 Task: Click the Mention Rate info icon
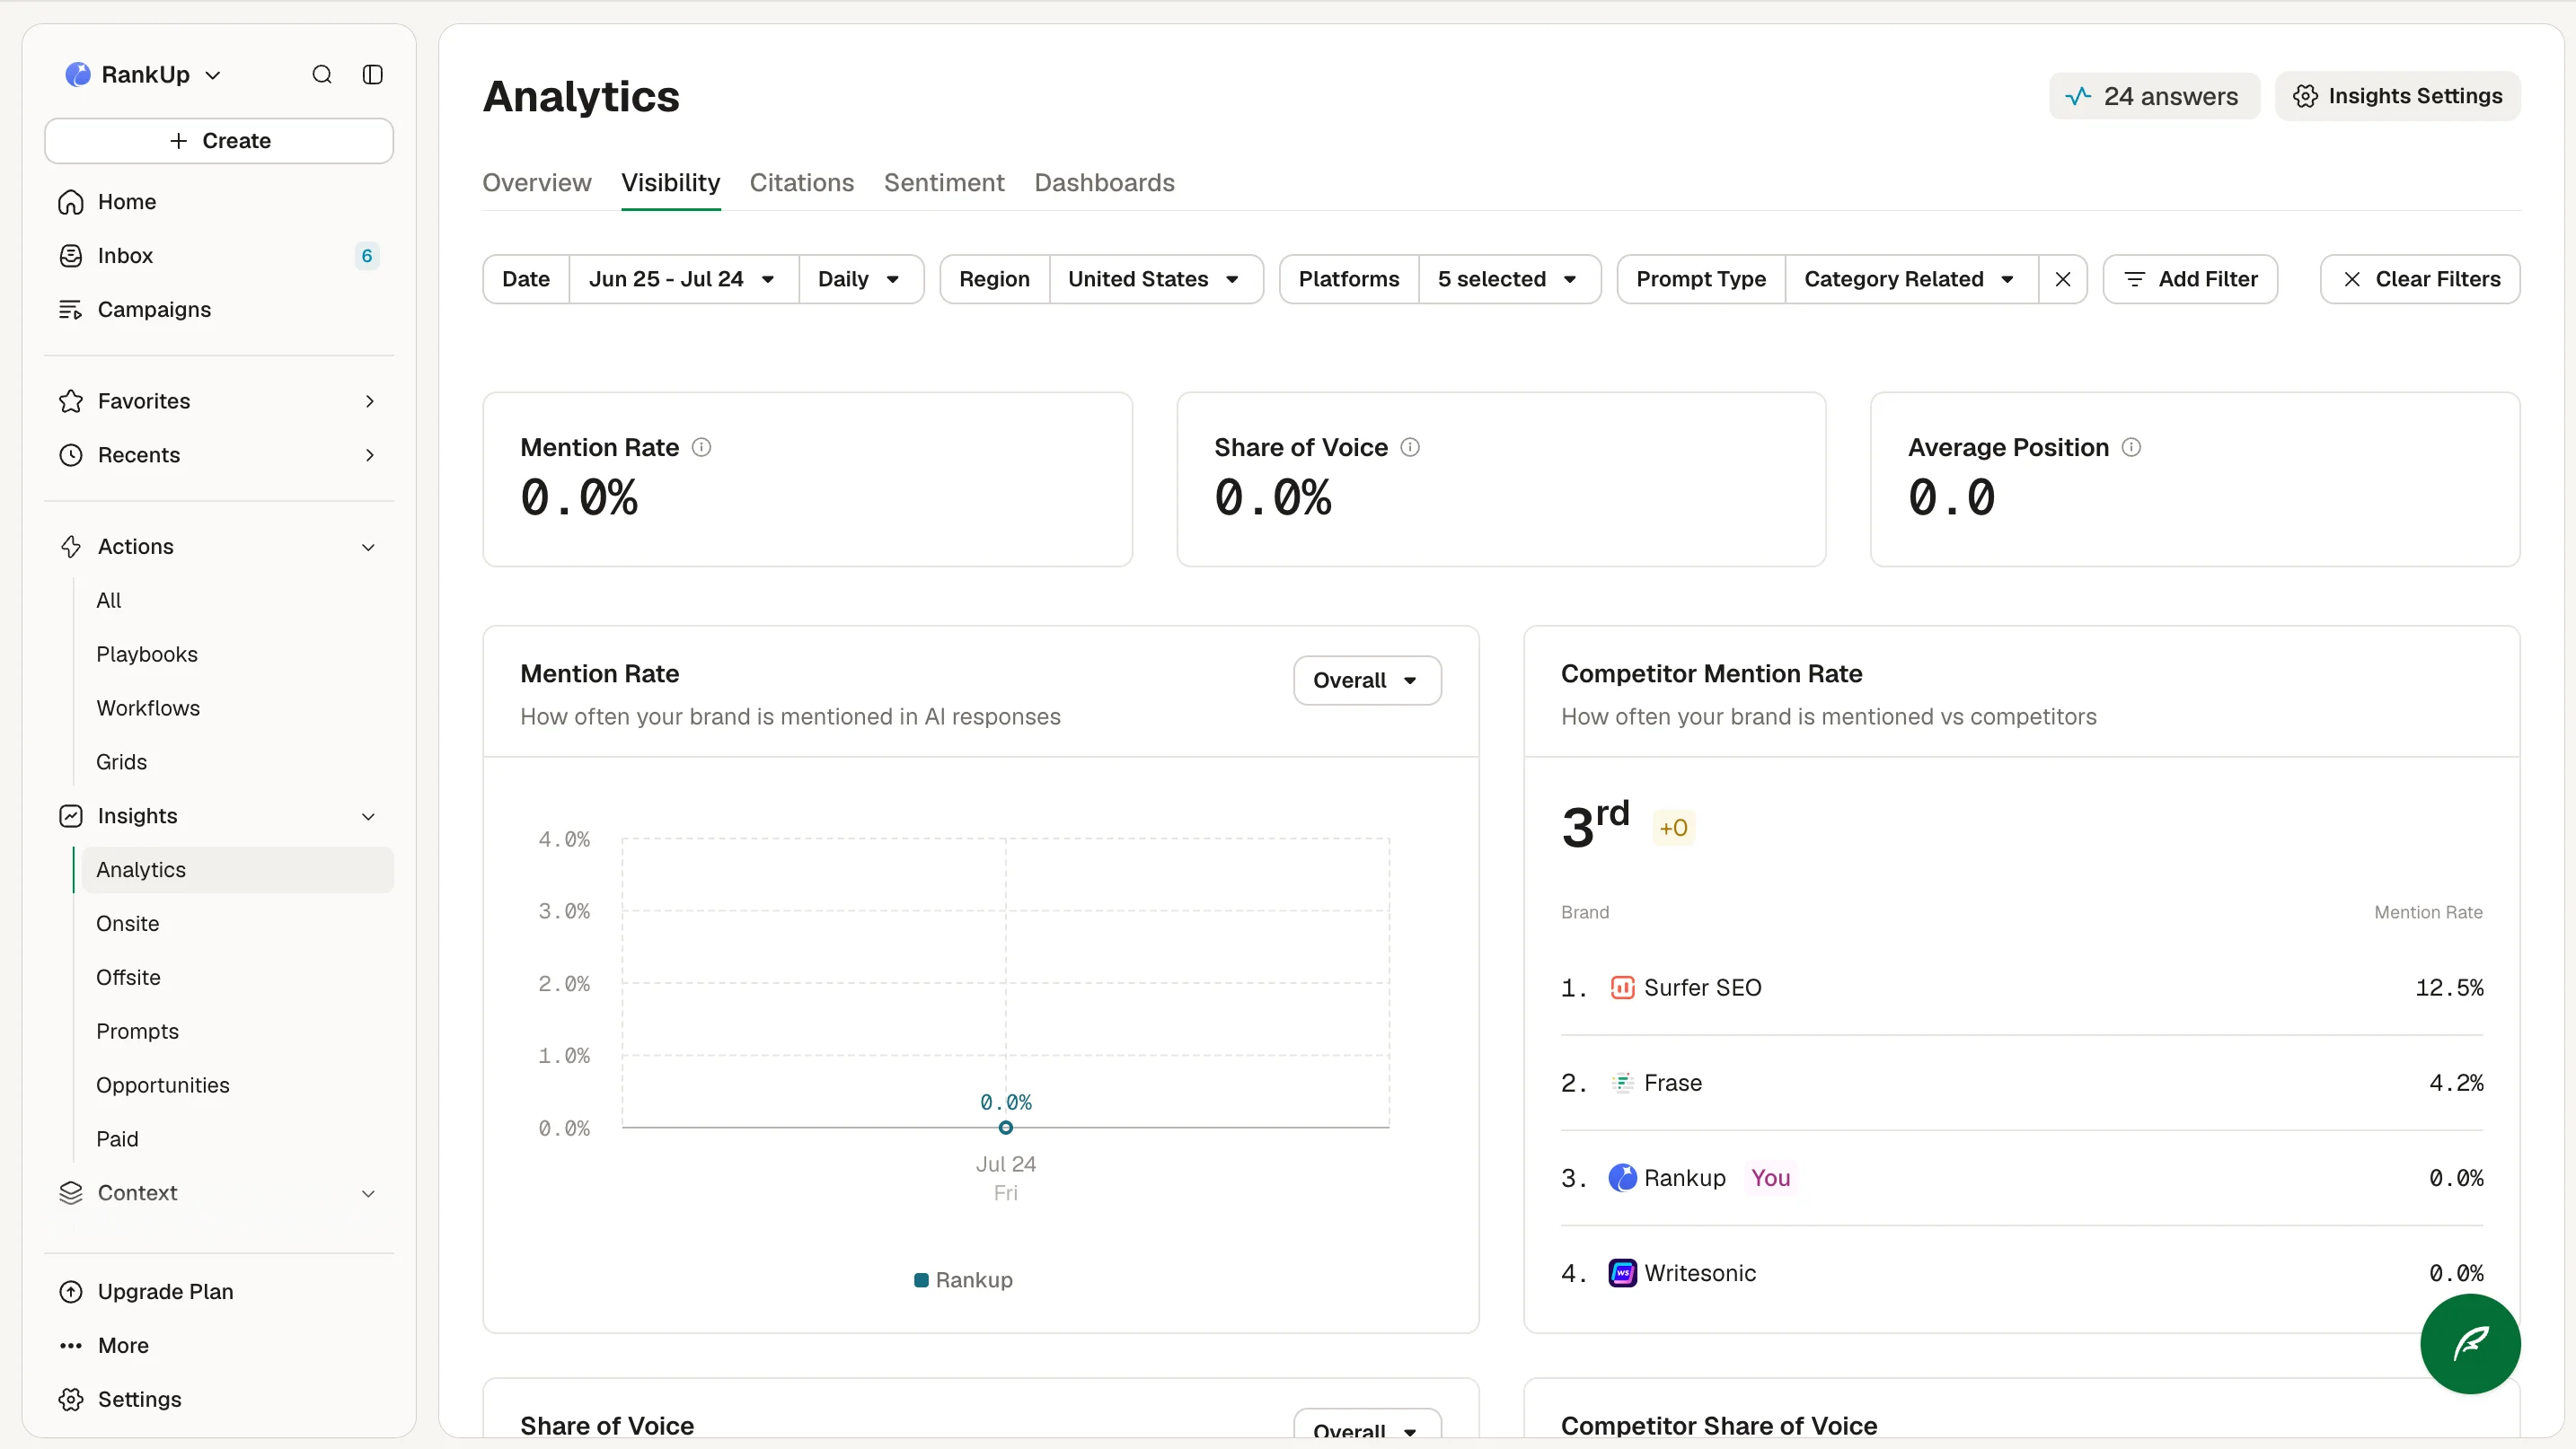click(x=702, y=448)
